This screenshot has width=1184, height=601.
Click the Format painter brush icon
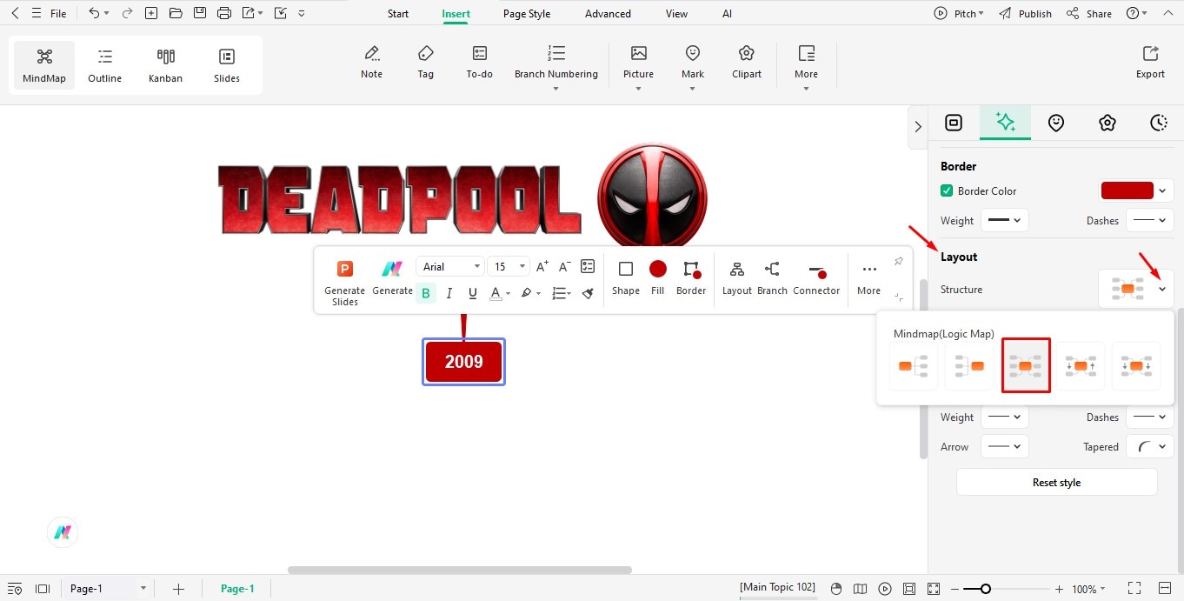click(588, 294)
